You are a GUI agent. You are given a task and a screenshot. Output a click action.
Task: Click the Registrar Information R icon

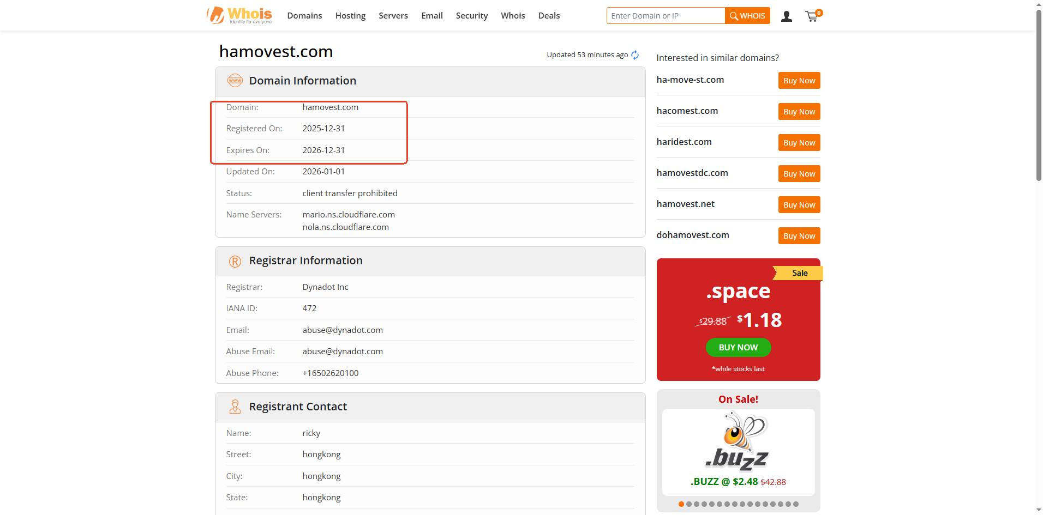pos(235,261)
